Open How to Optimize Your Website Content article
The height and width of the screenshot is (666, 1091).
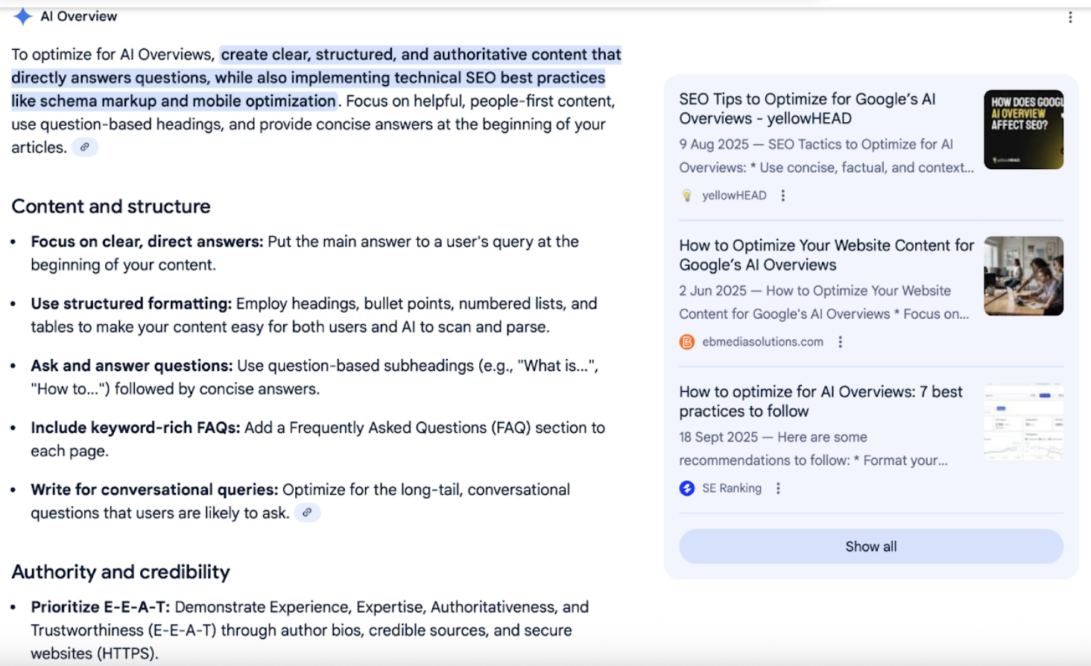tap(826, 255)
